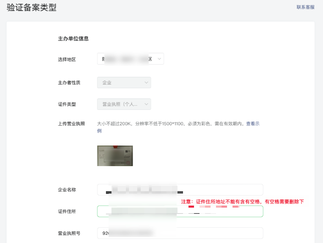Click the chevron arrow in 选择地区 selector
The width and height of the screenshot is (323, 243).
[x=159, y=59]
